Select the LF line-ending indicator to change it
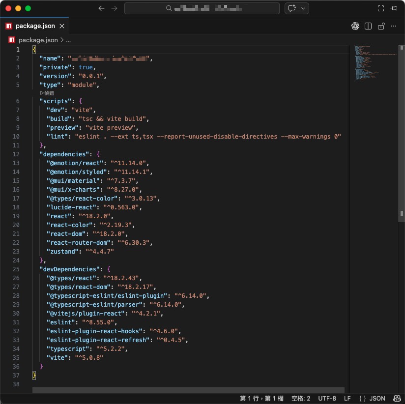Viewport: 405px width, 404px height. pos(347,398)
